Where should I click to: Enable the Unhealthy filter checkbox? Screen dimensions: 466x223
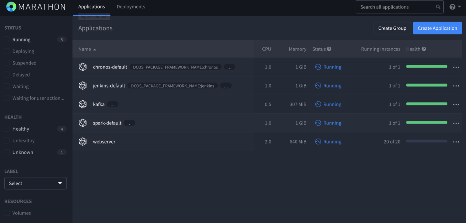(x=6, y=140)
